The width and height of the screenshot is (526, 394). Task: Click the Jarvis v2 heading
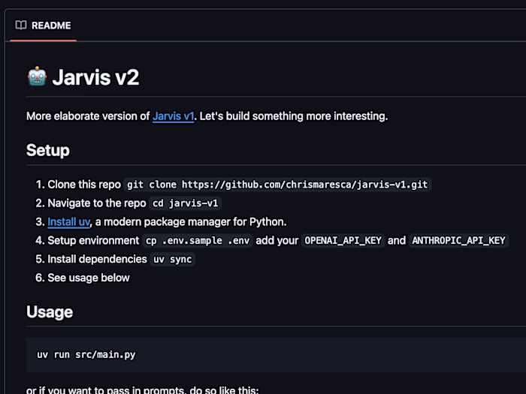(x=95, y=77)
